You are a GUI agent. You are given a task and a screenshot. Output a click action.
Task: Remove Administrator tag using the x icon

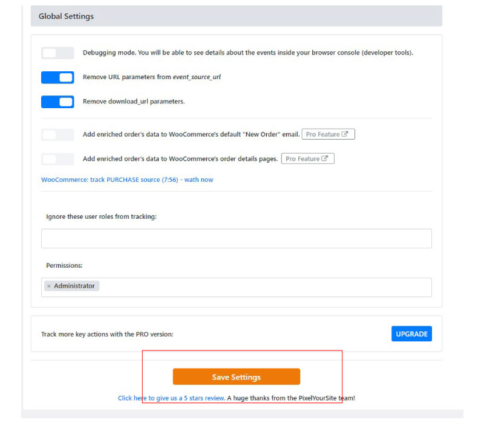point(49,286)
